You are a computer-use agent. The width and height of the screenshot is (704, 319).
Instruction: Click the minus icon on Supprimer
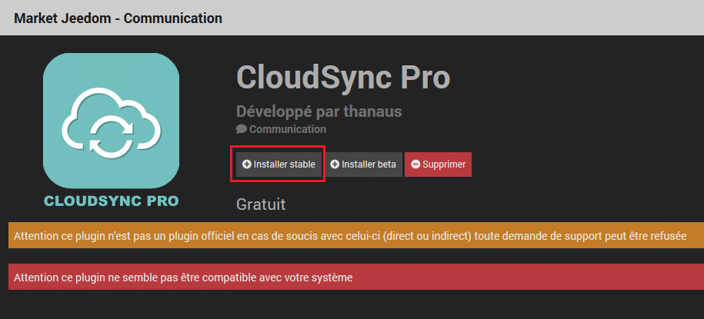click(415, 164)
